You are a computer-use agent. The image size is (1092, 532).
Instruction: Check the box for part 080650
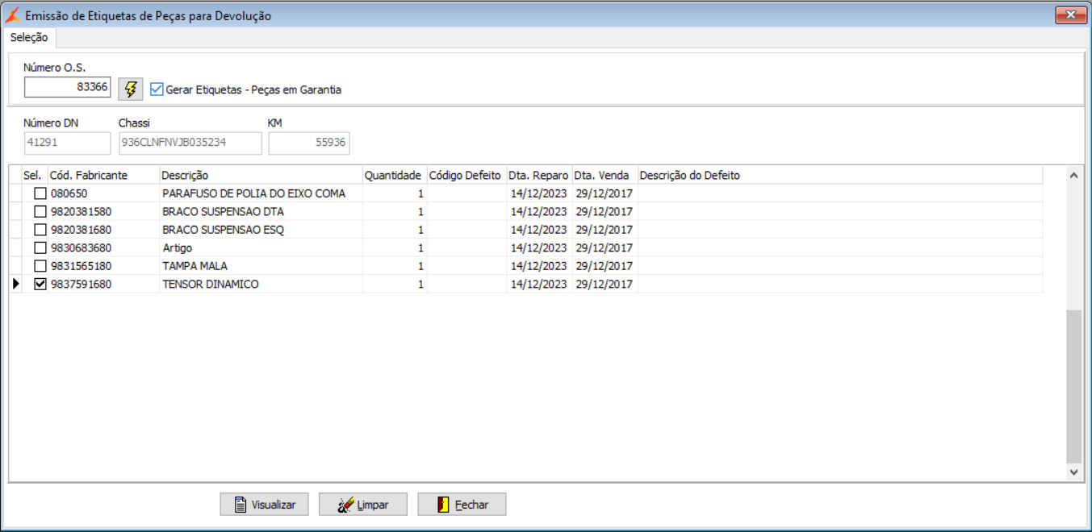[x=40, y=193]
